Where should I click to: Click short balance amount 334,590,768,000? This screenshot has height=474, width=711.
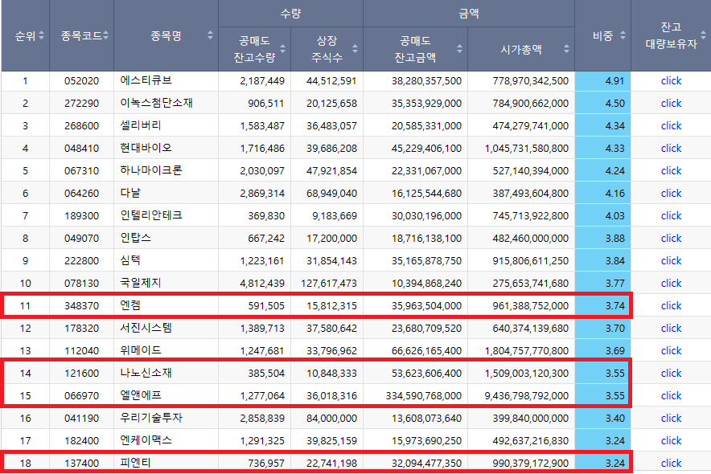tap(424, 396)
